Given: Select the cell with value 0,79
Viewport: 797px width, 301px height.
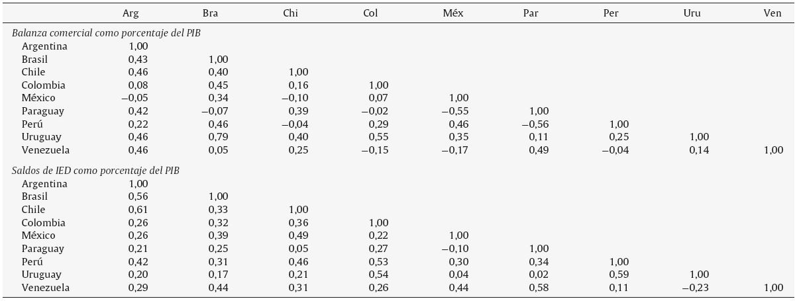Looking at the screenshot, I should (x=219, y=137).
